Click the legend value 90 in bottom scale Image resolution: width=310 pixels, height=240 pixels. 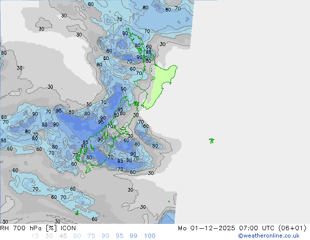pyautogui.click(x=105, y=236)
